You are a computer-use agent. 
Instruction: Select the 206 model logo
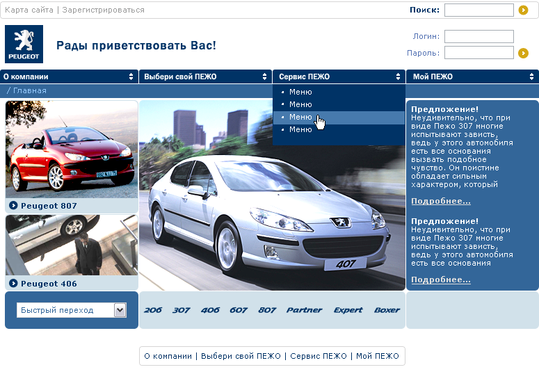pyautogui.click(x=153, y=310)
